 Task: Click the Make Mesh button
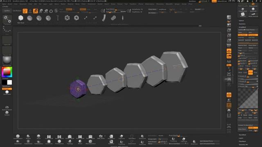click(x=243, y=129)
